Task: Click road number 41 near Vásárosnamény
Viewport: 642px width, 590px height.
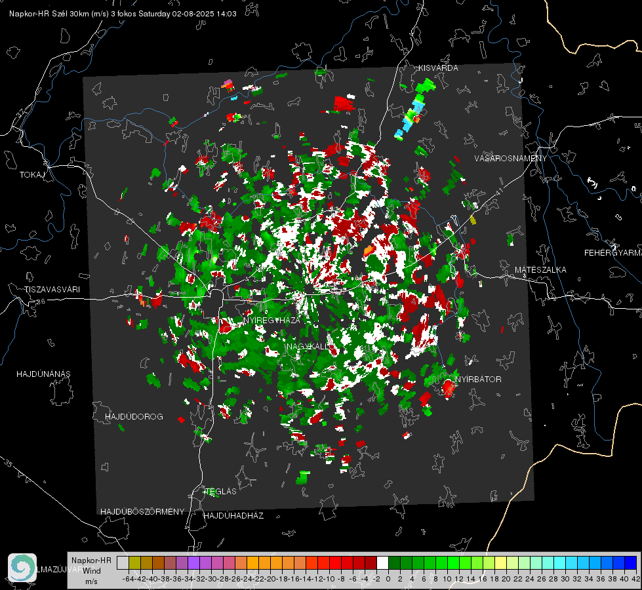Action: pyautogui.click(x=498, y=191)
